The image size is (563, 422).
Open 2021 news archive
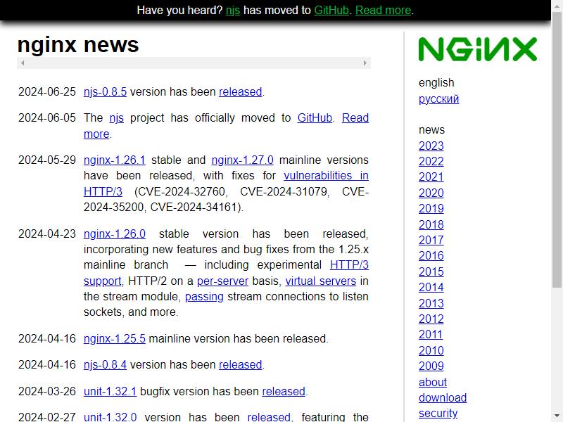point(431,177)
